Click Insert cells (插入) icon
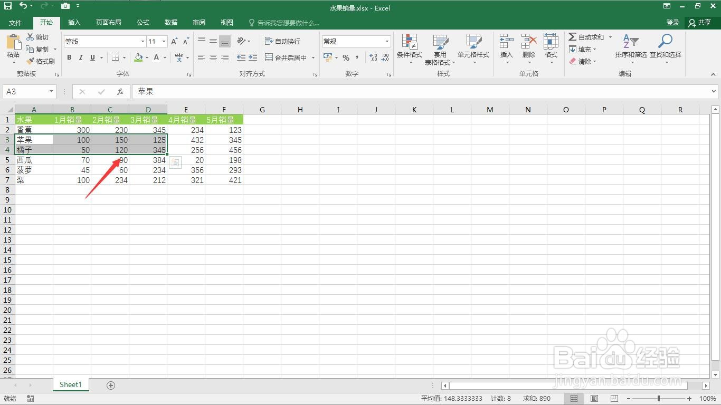Viewport: 721px width, 405px height. [x=506, y=41]
